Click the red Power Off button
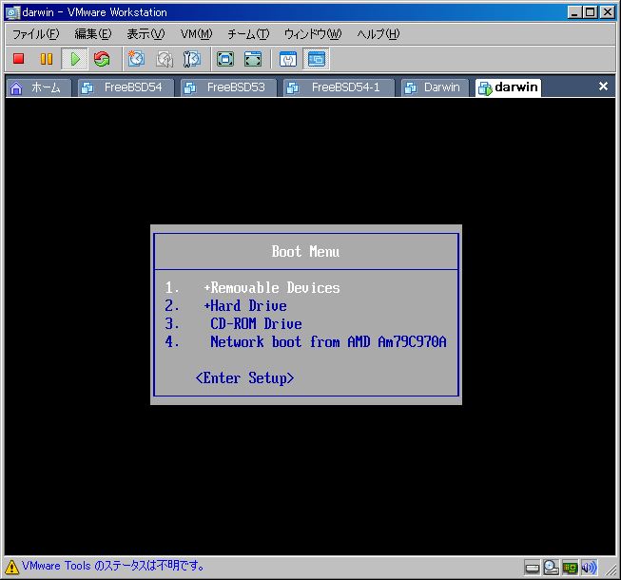The height and width of the screenshot is (580, 621). coord(19,59)
